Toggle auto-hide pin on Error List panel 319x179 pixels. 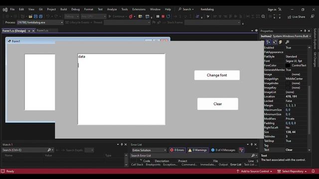pyautogui.click(x=251, y=145)
